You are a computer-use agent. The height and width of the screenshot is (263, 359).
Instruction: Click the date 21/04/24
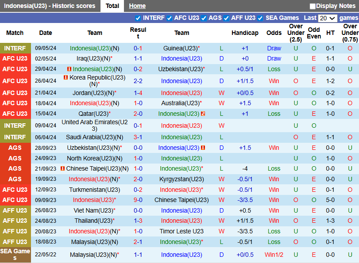tap(45, 93)
